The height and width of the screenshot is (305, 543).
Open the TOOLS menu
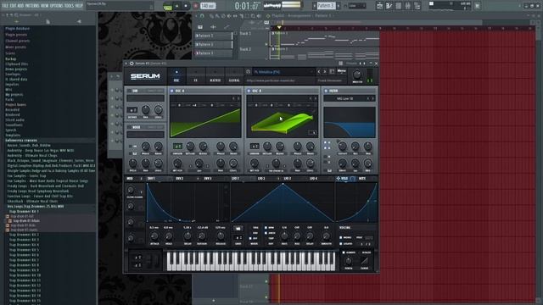[x=69, y=6]
